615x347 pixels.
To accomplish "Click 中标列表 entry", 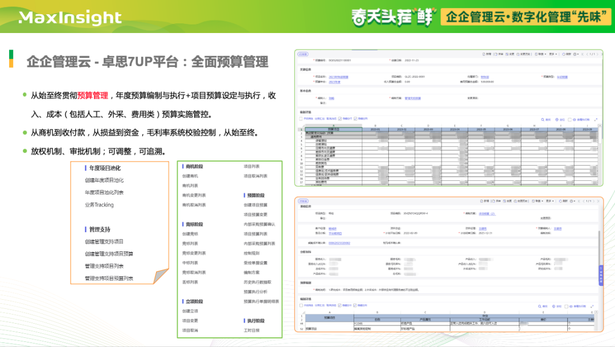I will click(x=190, y=263).
